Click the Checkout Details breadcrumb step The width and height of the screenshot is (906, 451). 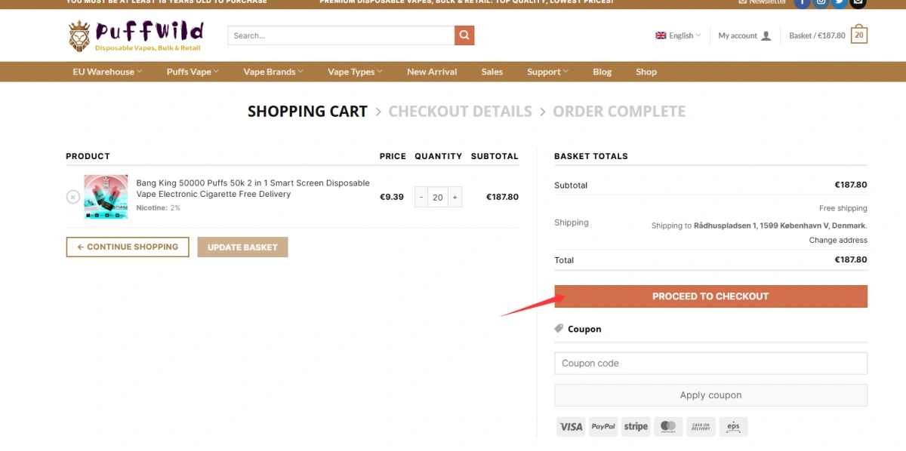click(x=460, y=112)
